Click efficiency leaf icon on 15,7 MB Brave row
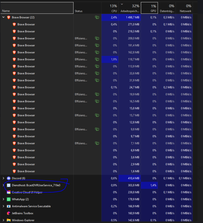203x223 pixels. [97, 115]
